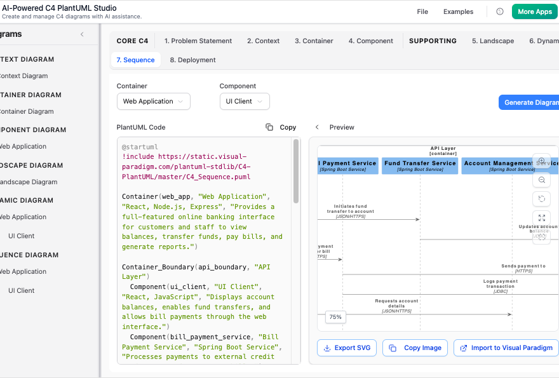Open the Component dropdown showing UI Client
Viewport: 559px width, 378px height.
coord(245,101)
